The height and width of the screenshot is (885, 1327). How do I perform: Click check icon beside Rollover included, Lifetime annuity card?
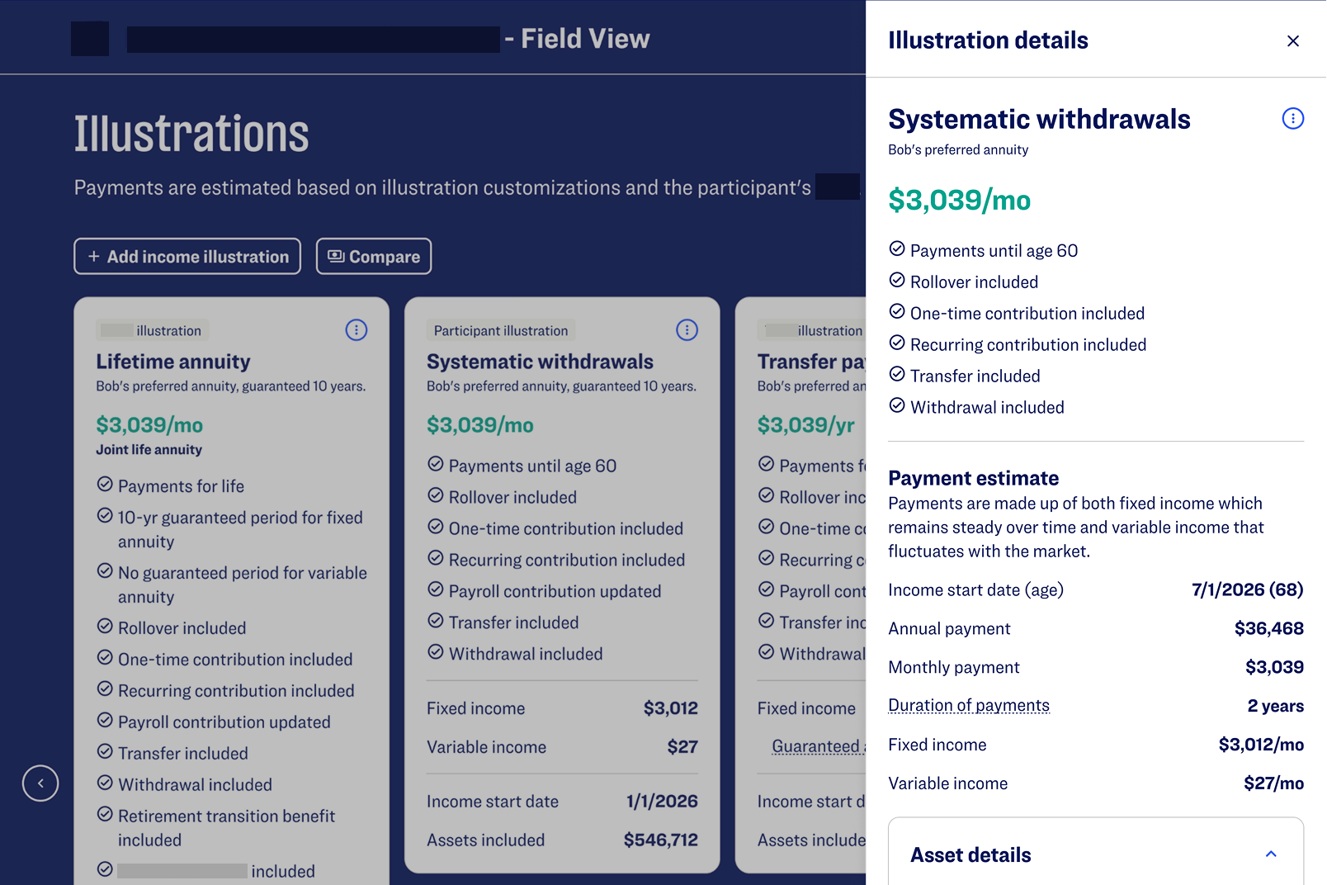105,627
